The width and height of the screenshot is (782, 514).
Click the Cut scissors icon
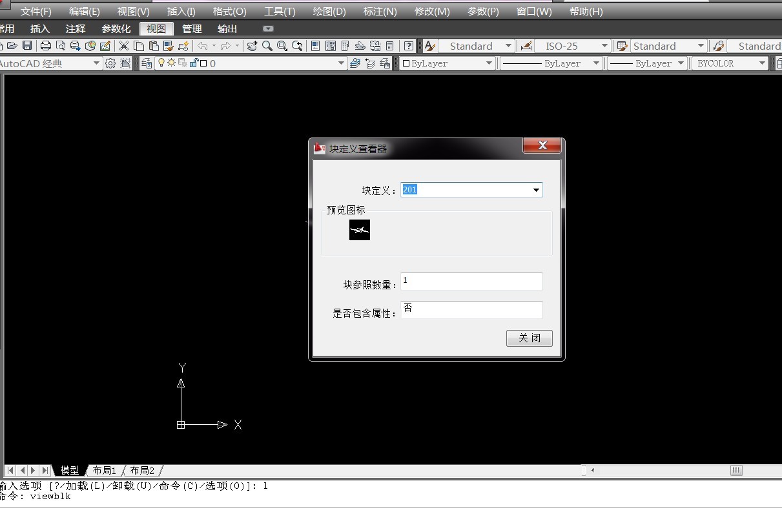click(x=123, y=46)
